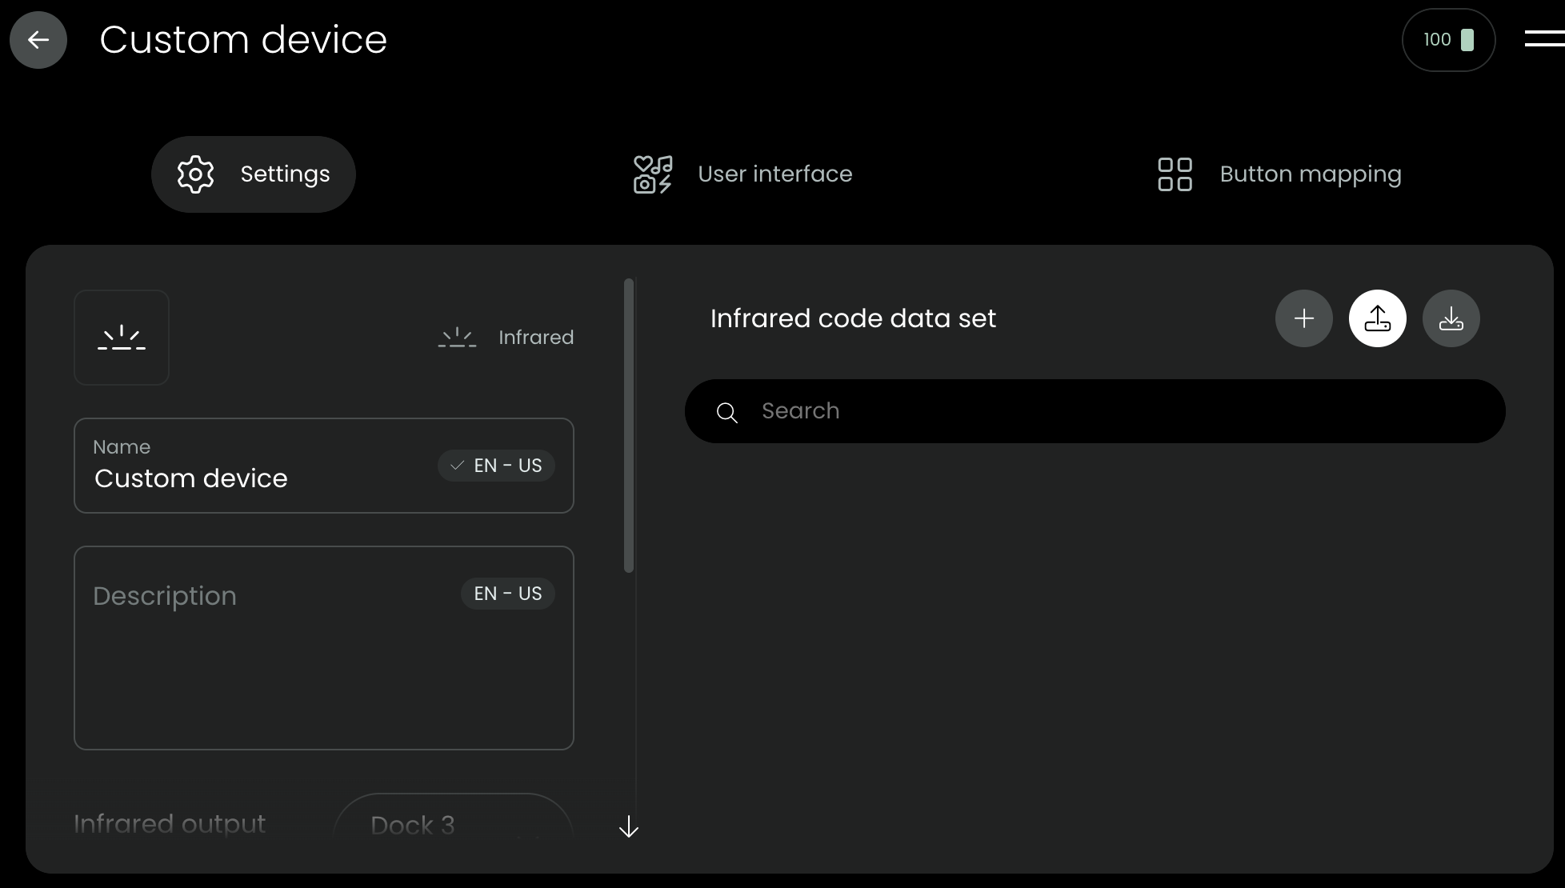This screenshot has height=888, width=1565.
Task: Click the settings panel scrollbar
Action: point(629,426)
